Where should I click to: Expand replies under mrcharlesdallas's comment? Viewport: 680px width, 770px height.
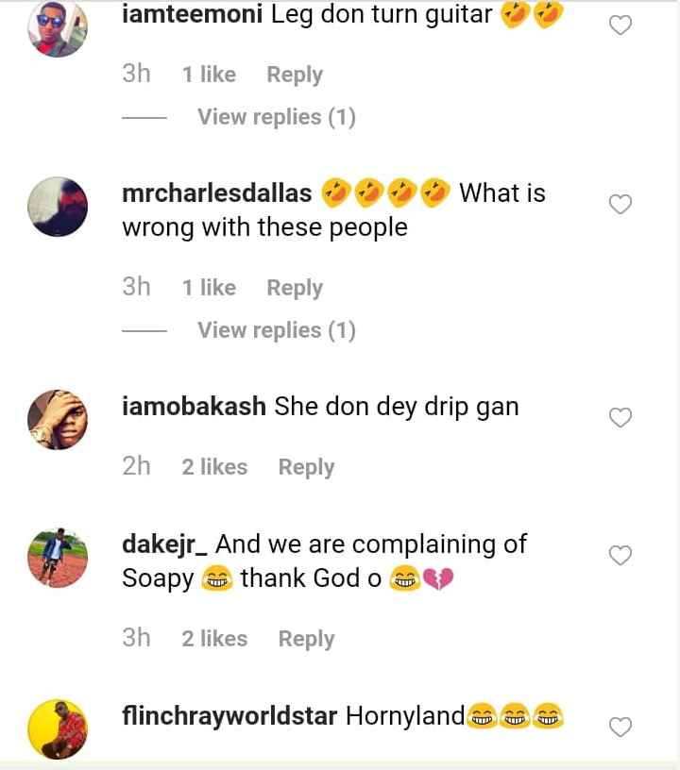tap(276, 330)
